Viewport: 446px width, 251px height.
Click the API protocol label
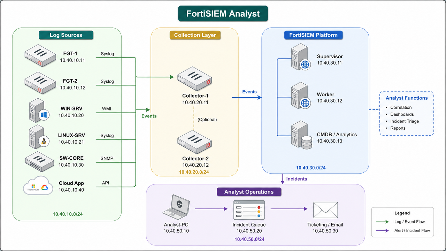[x=106, y=183]
